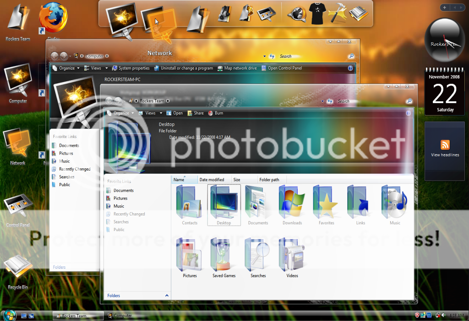Expand address history dropdown in Computer window
Screen dimensions: 469x321
[x=264, y=56]
